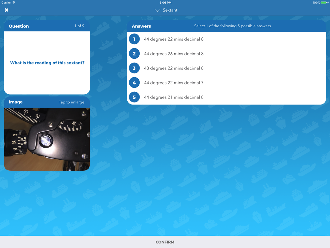Click the question text about sextant reading
The height and width of the screenshot is (248, 330).
(x=47, y=63)
